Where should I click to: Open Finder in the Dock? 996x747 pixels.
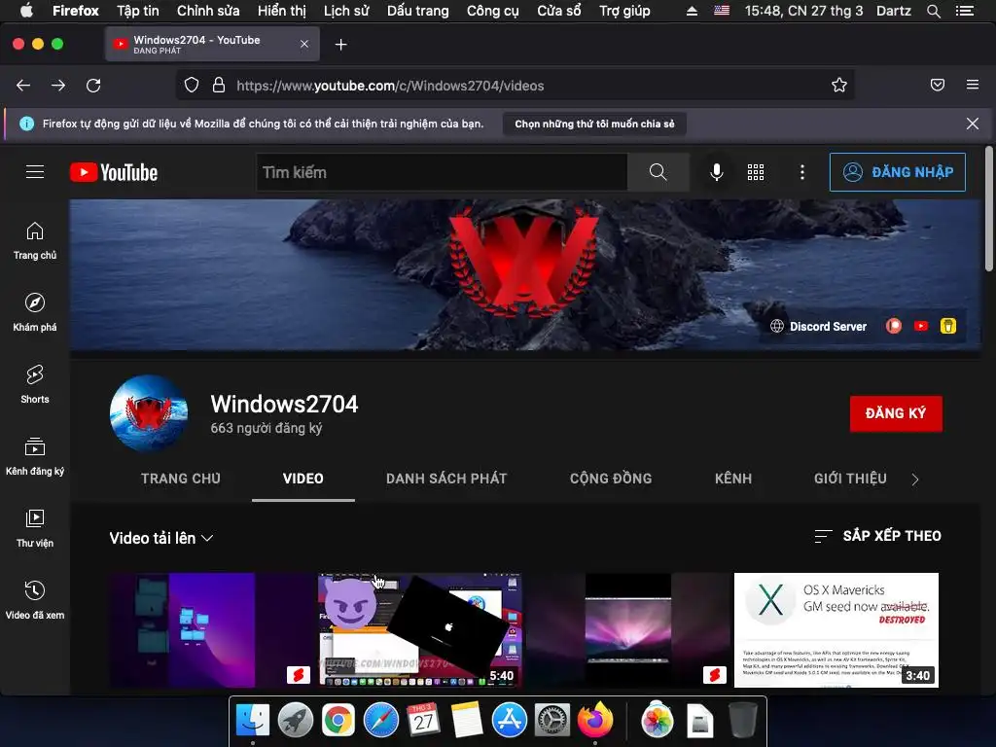(x=252, y=721)
